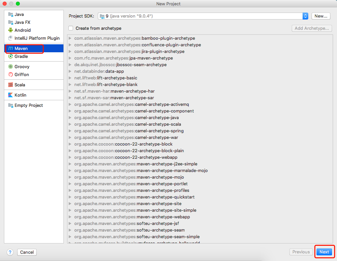Expand camel-archetype-spring entry
337x261 pixels.
click(70, 131)
